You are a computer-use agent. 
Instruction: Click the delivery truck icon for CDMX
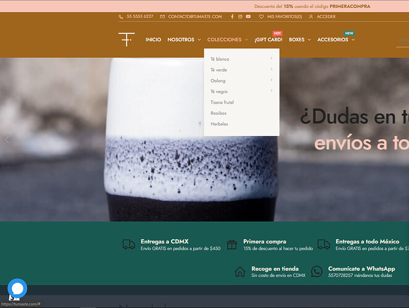point(129,245)
